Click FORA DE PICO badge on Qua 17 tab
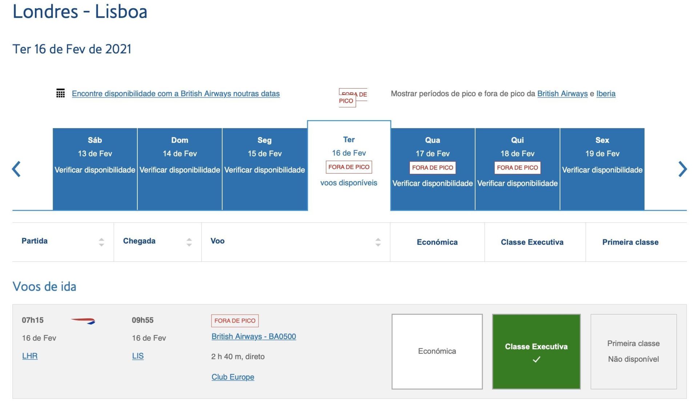 pyautogui.click(x=433, y=168)
